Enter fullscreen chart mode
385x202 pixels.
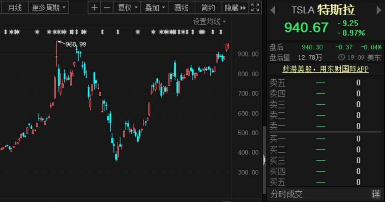(255, 7)
